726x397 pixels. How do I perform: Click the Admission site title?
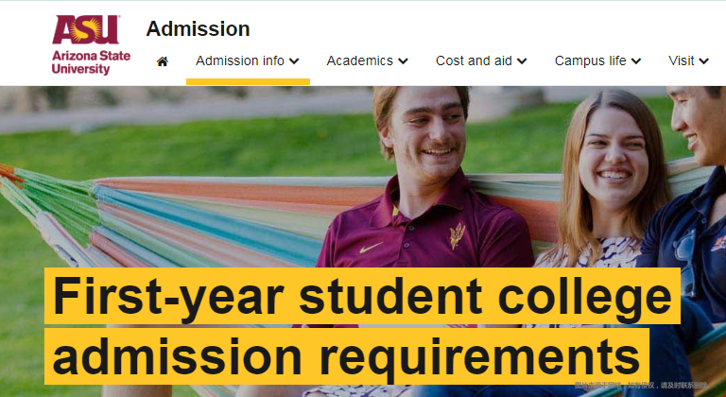pos(198,29)
